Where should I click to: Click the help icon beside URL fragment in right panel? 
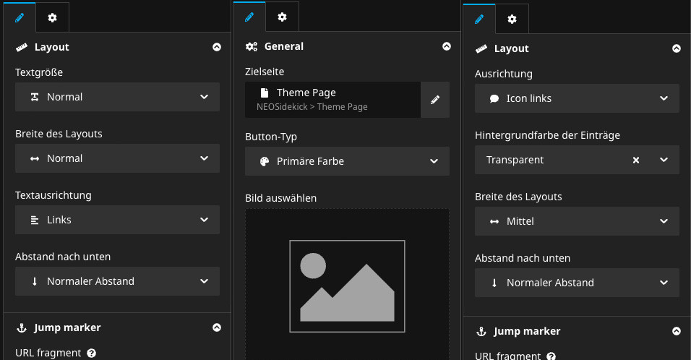tap(551, 356)
